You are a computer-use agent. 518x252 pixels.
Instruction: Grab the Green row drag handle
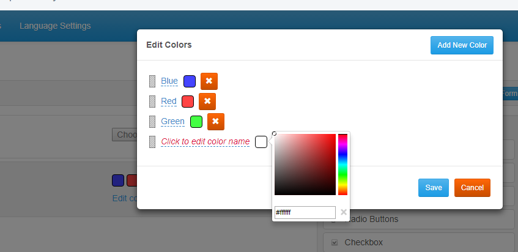(x=152, y=122)
